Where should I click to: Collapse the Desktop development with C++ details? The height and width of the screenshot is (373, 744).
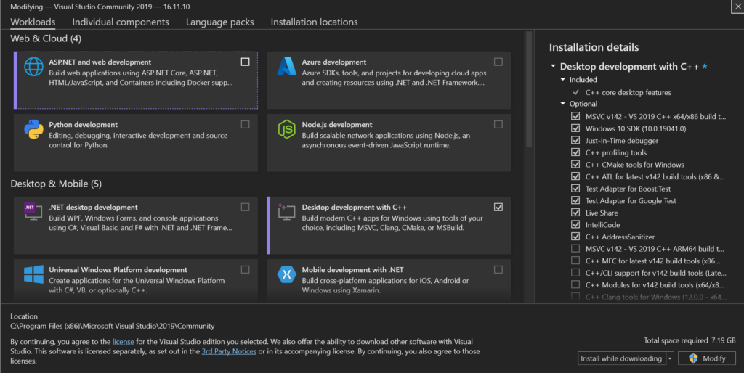[x=553, y=67]
